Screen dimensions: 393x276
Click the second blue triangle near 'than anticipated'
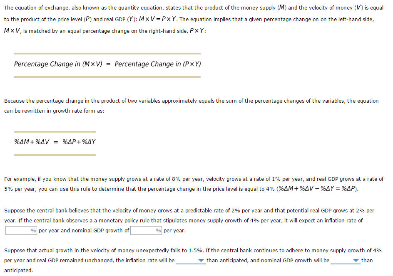coord(356,260)
